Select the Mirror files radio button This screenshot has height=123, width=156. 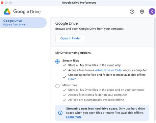(x=57, y=86)
